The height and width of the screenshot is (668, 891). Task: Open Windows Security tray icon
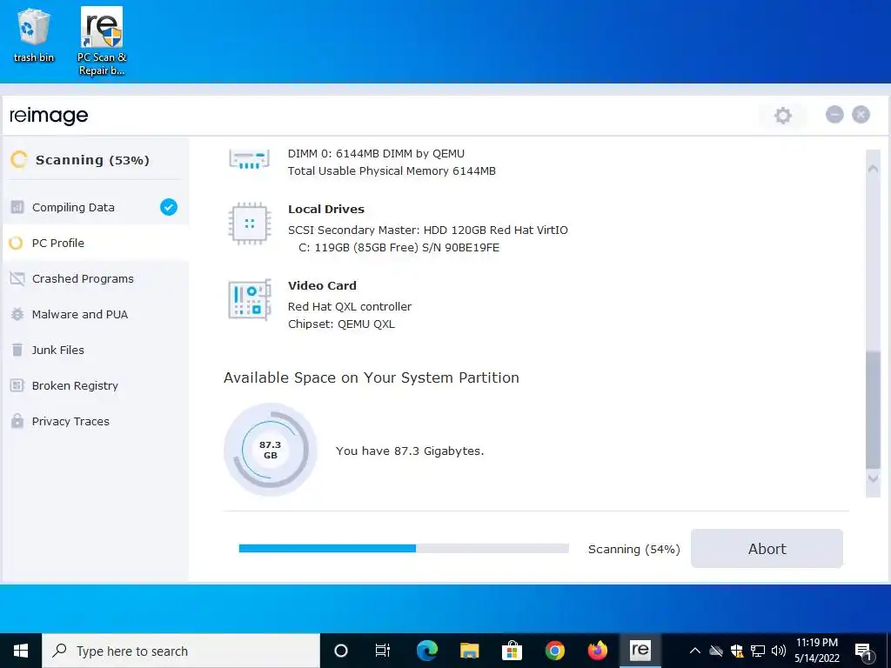click(x=737, y=651)
